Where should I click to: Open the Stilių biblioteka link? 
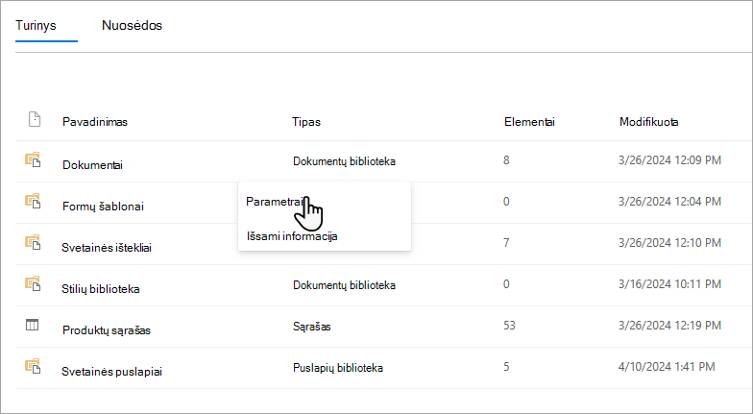tap(101, 289)
